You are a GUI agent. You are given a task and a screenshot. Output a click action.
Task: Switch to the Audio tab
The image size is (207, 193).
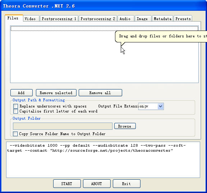tap(126, 19)
